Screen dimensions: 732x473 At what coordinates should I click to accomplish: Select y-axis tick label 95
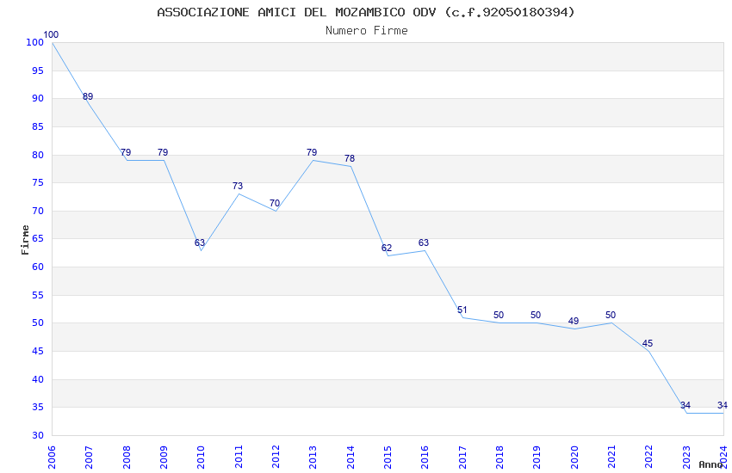click(38, 71)
